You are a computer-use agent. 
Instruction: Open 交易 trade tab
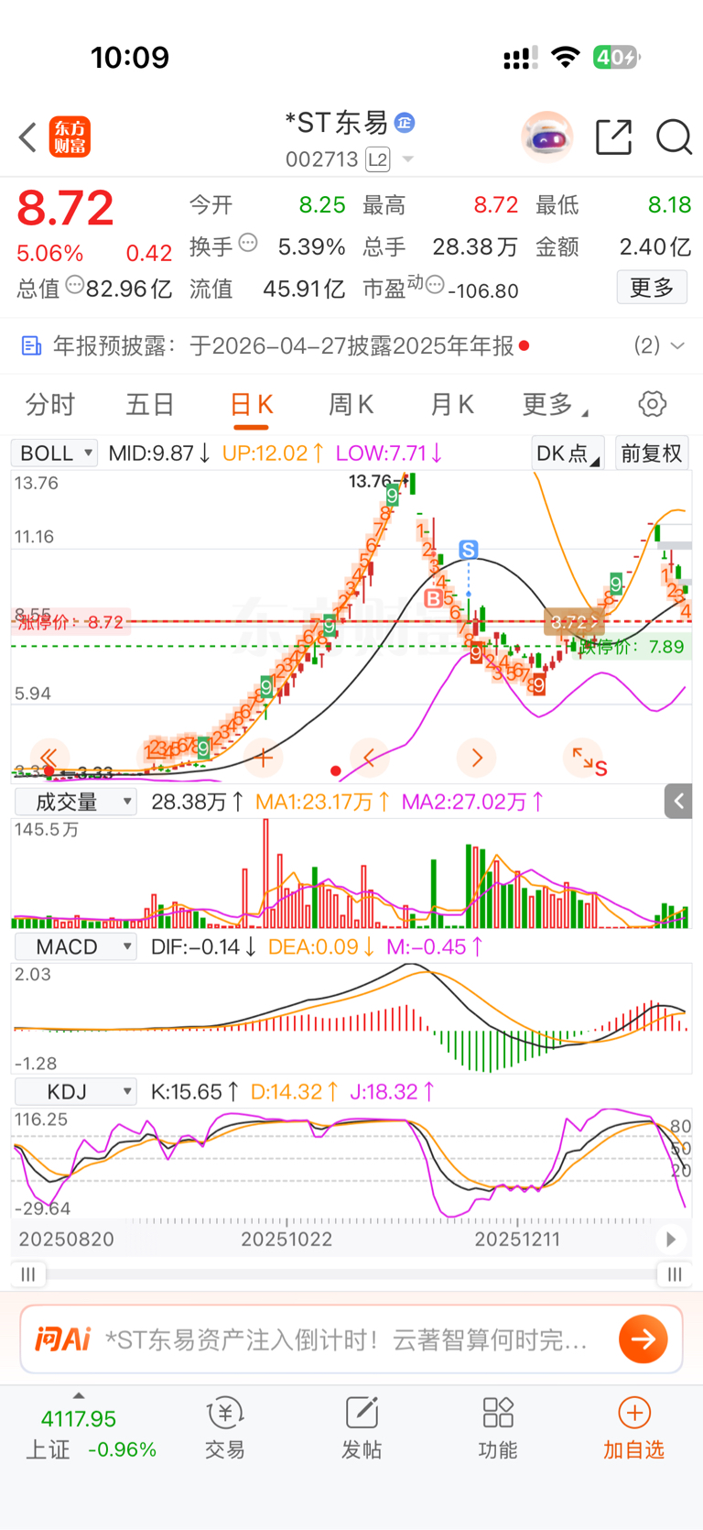click(225, 1428)
